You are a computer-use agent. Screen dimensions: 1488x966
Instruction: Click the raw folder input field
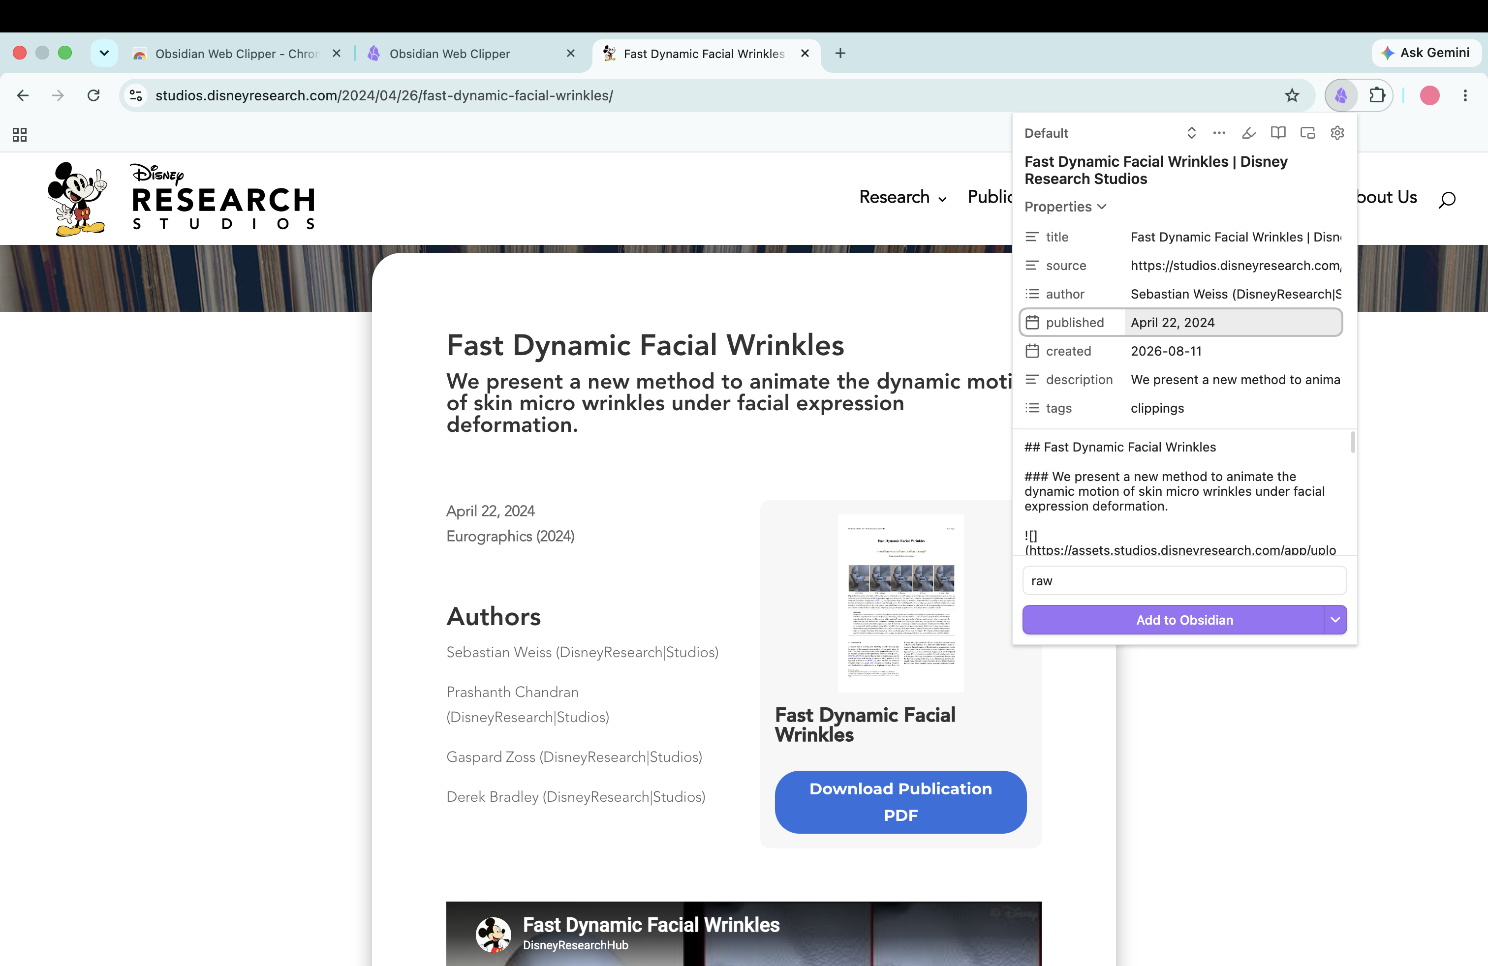point(1184,580)
